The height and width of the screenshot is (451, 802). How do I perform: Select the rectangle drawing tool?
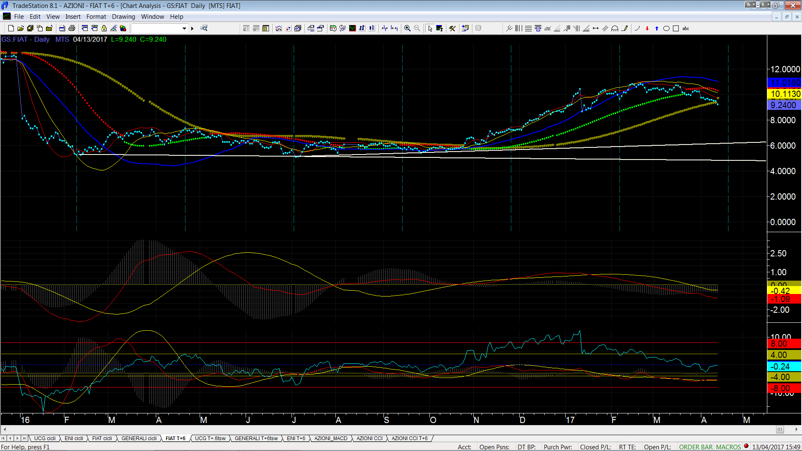pos(676,28)
